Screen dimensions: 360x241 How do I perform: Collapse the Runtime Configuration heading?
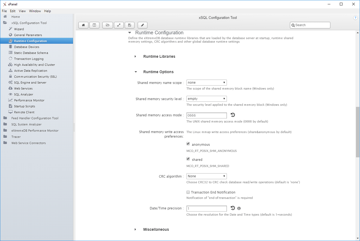pos(130,33)
